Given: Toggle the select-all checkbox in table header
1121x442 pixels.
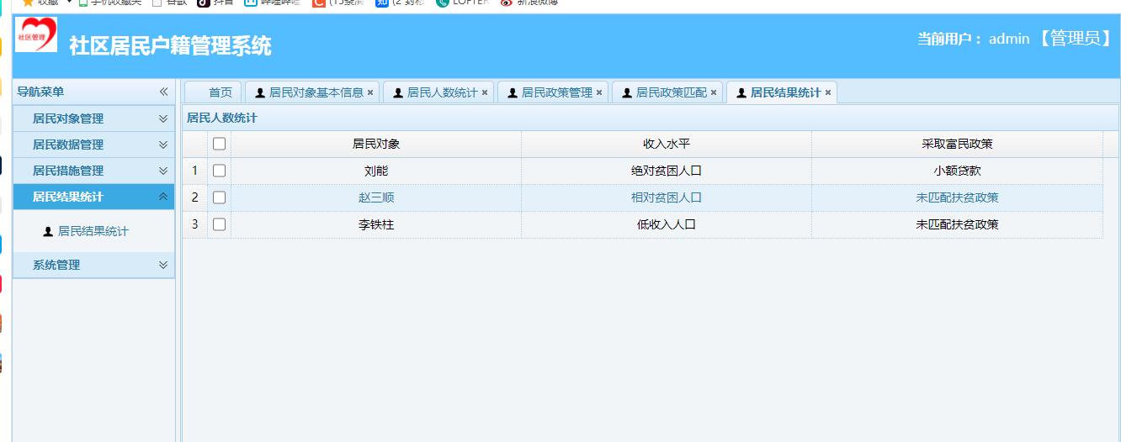Looking at the screenshot, I should [220, 144].
